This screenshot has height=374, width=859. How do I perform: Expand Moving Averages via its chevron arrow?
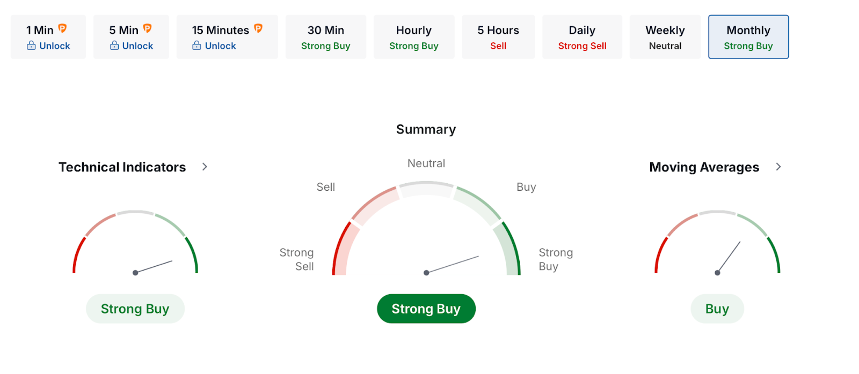[x=778, y=167]
